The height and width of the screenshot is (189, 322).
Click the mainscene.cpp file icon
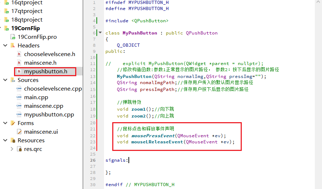[19, 106]
